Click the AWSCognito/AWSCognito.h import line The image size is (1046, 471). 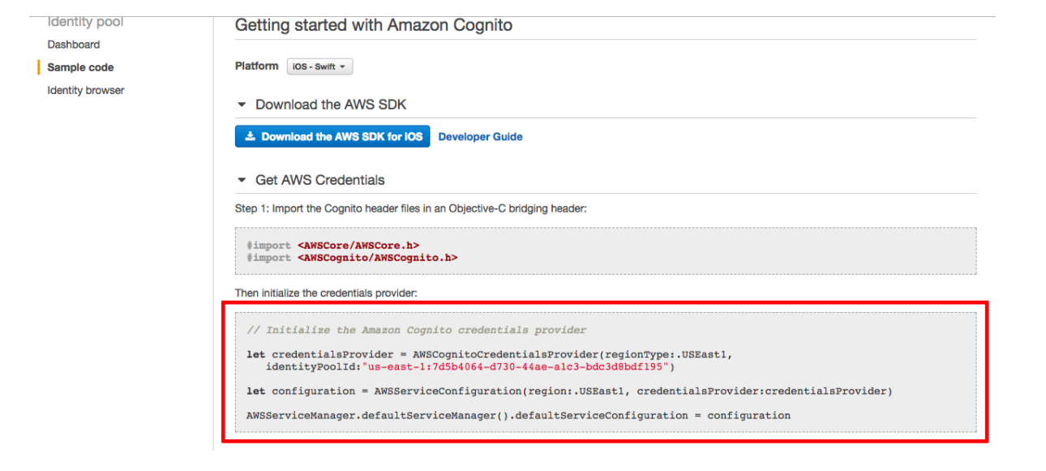point(352,257)
